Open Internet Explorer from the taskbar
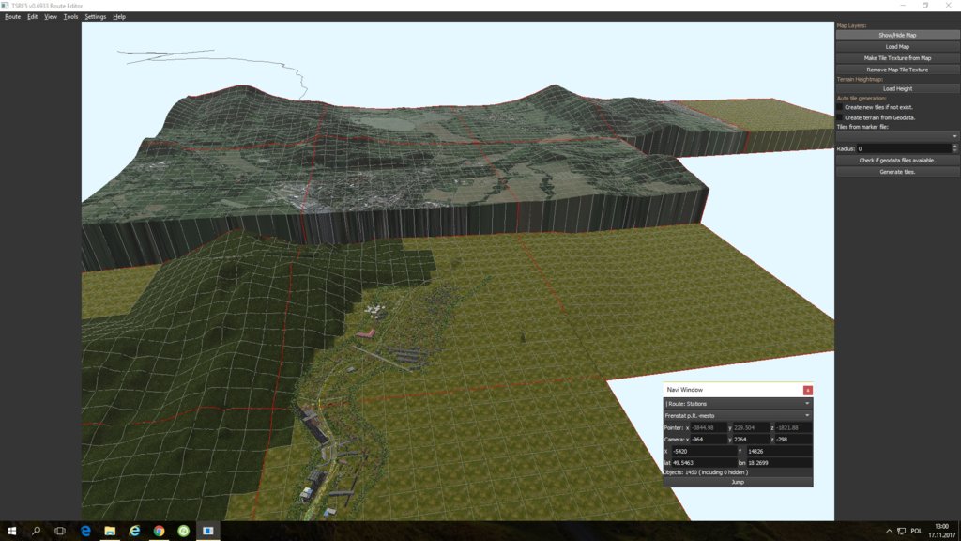Screen dimensions: 961x541 134,532
